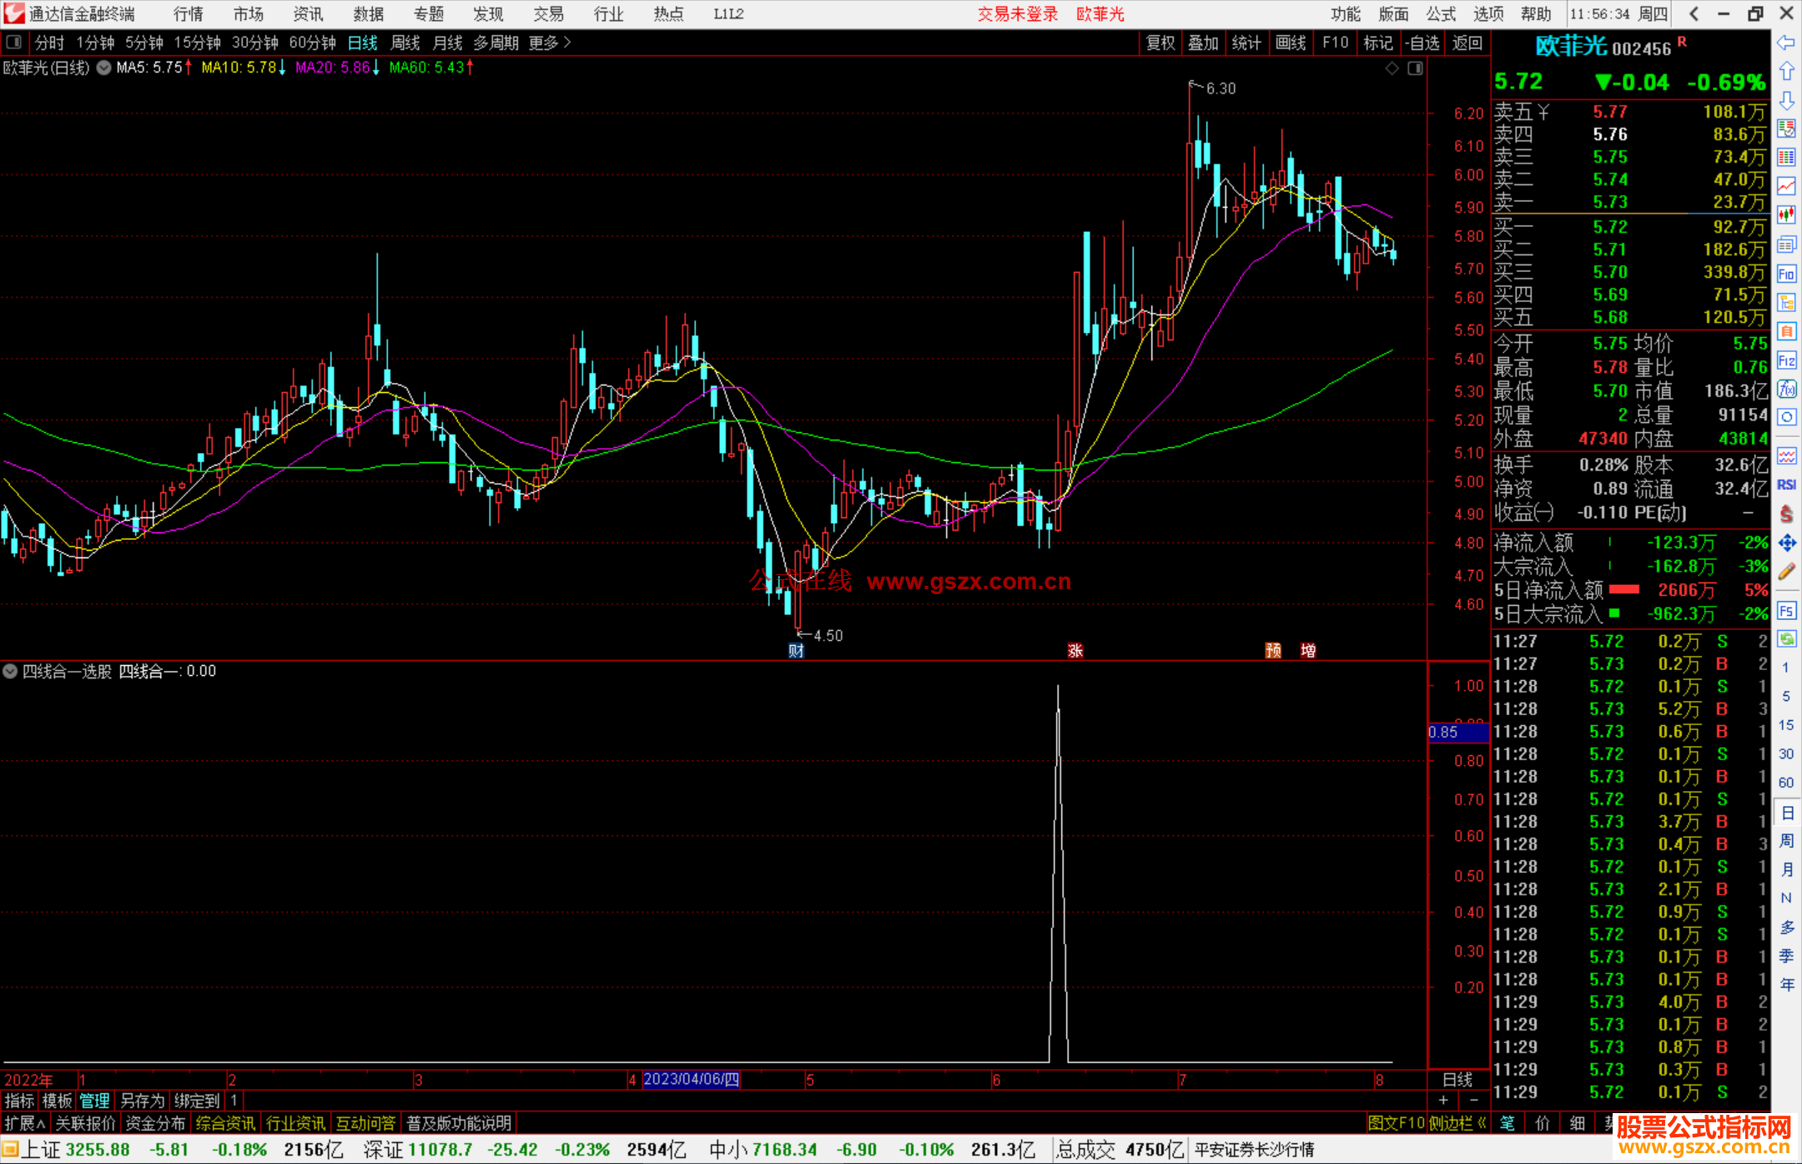Click the F10 company info sidebar icon
The image size is (1802, 1164).
click(1786, 274)
